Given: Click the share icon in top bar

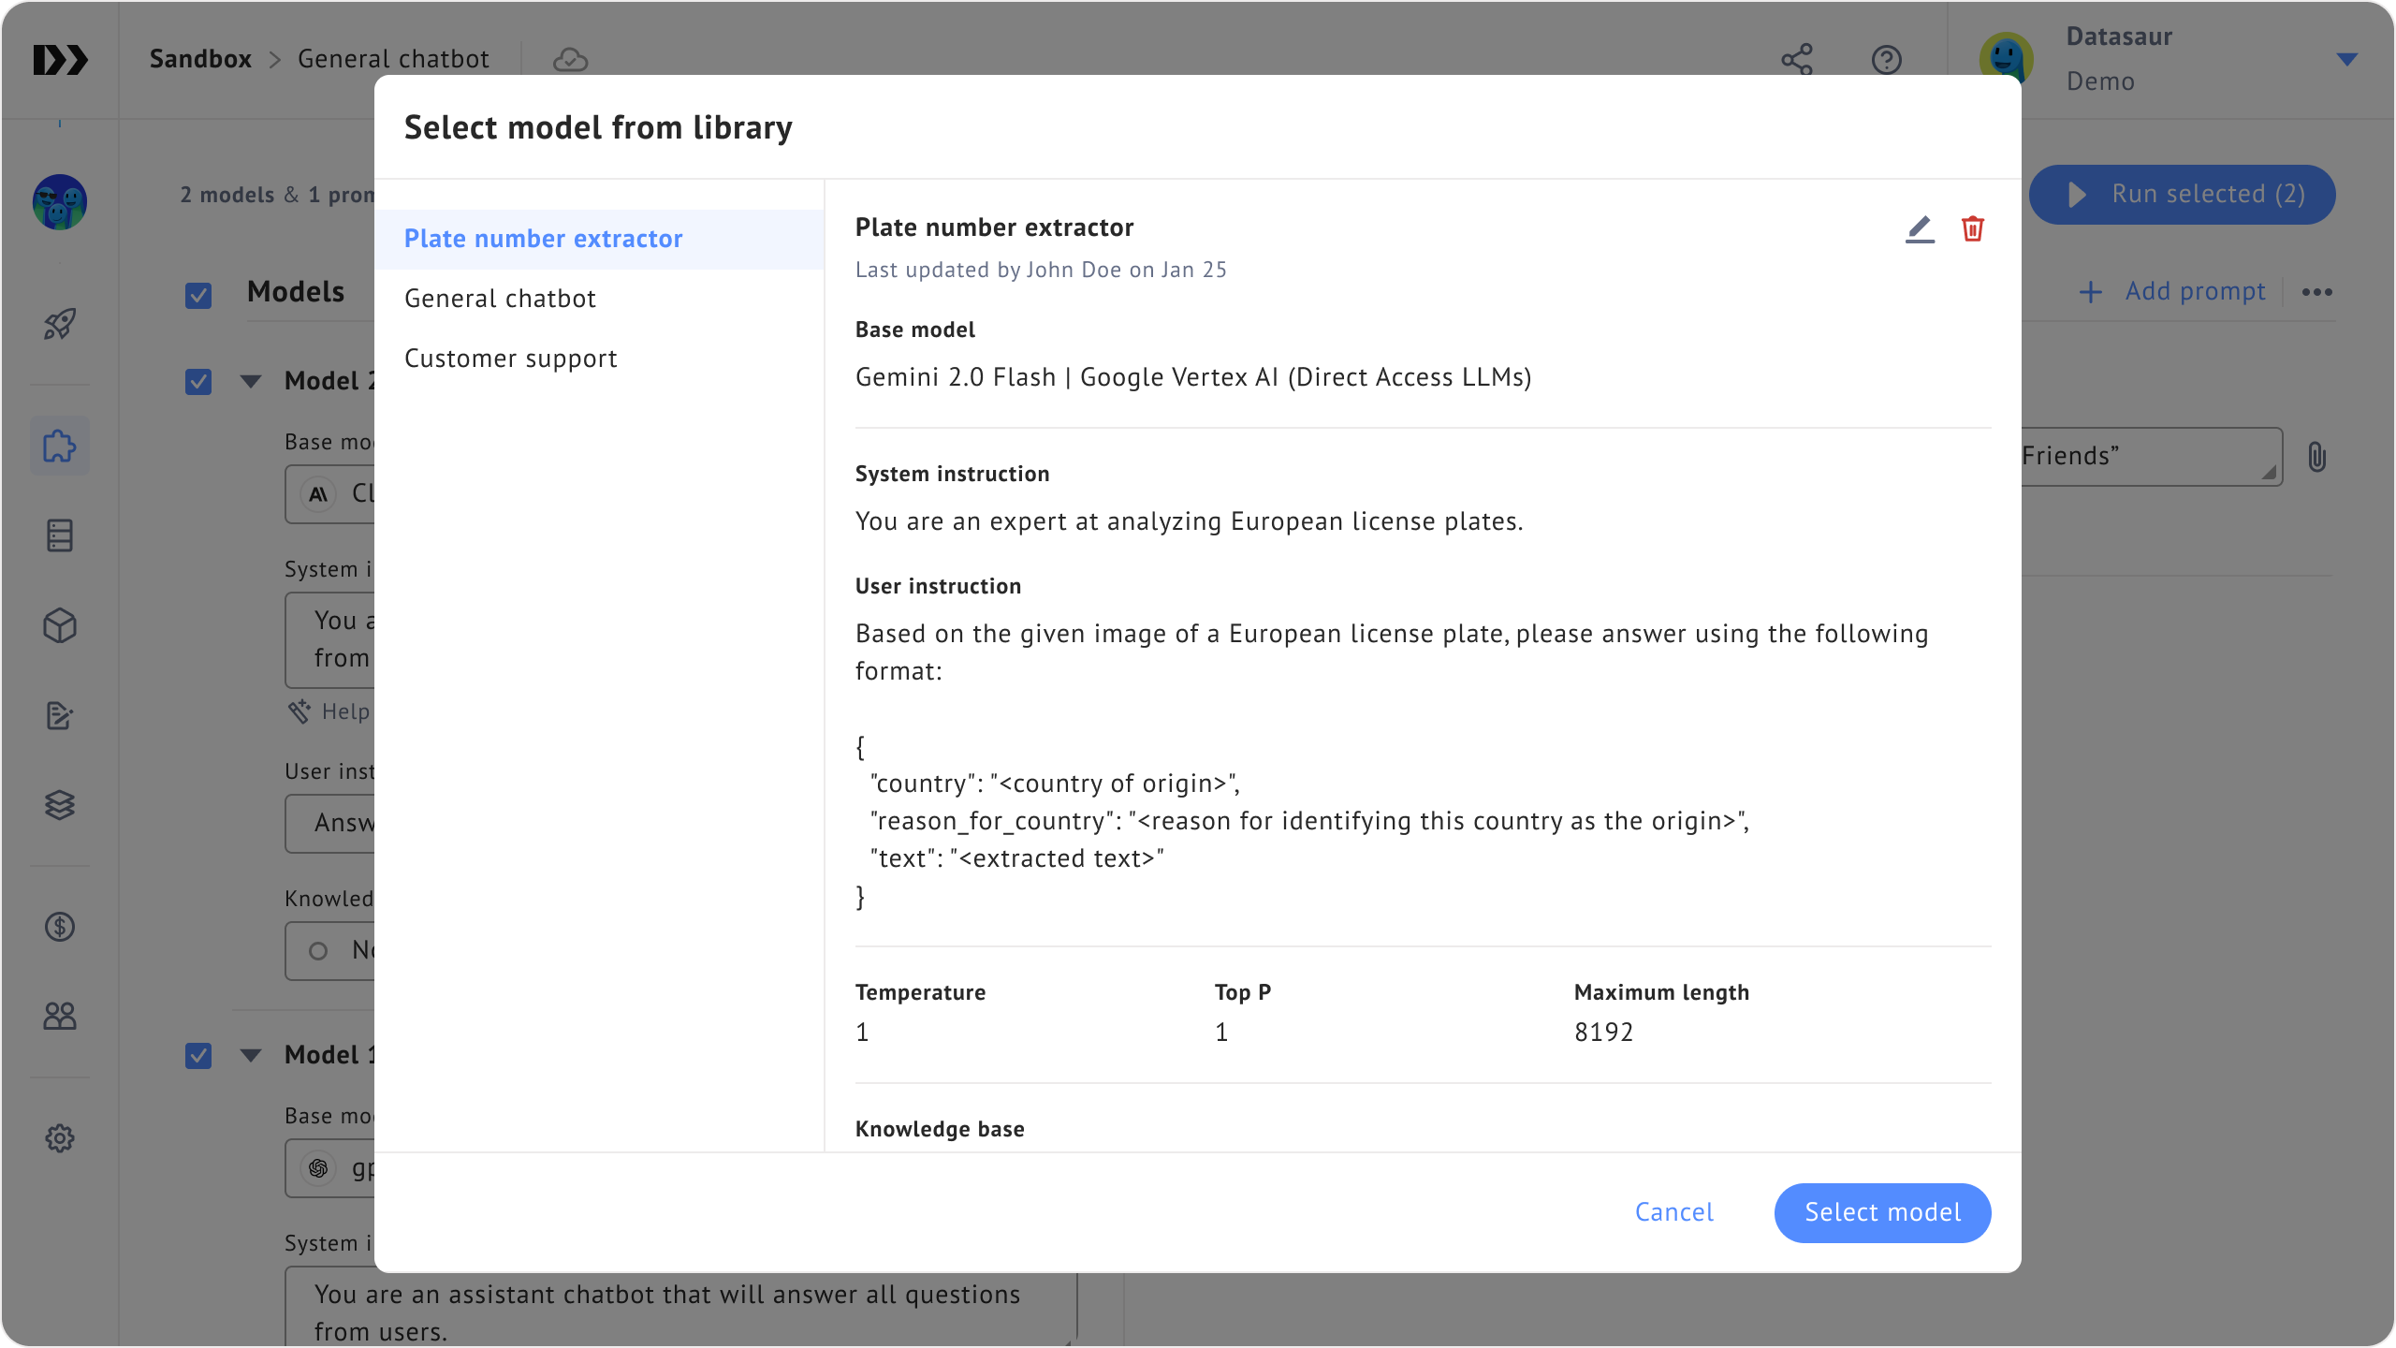Looking at the screenshot, I should coord(1796,60).
